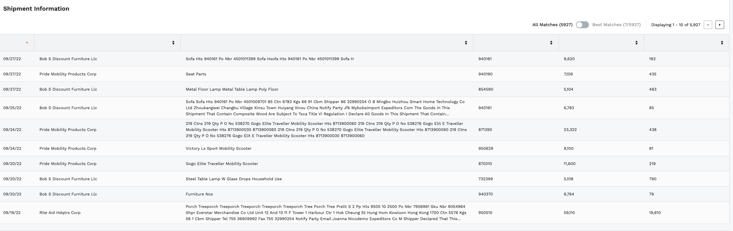Sort the column containing 8,620 and 7,106
The width and height of the screenshot is (733, 231).
pyautogui.click(x=636, y=43)
